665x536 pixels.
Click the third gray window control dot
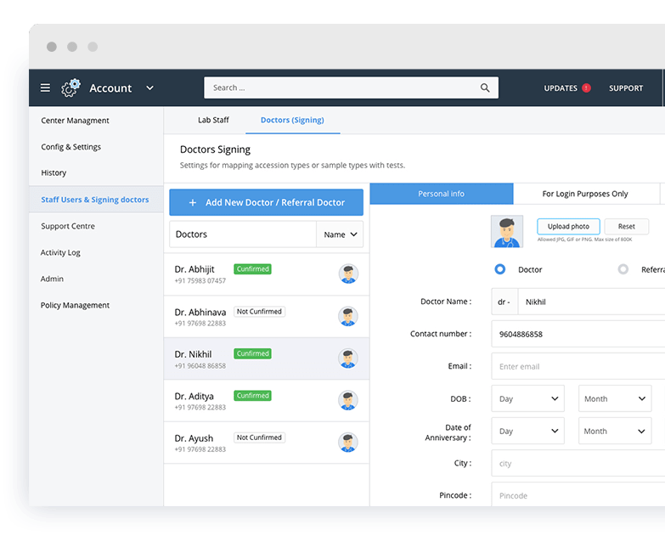(93, 47)
